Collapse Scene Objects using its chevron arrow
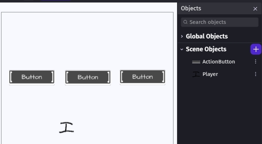The width and height of the screenshot is (262, 144). coord(182,49)
